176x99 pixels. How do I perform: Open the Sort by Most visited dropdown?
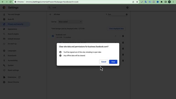[x=70, y=22]
